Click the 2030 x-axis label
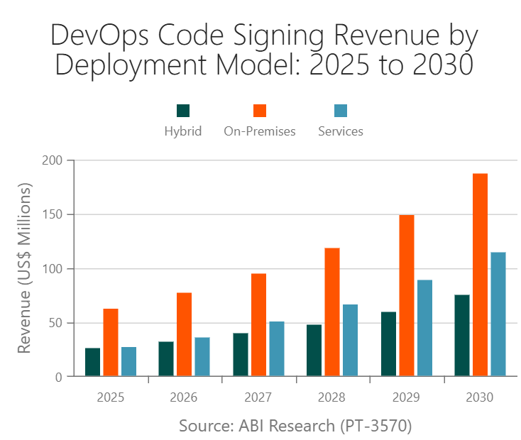 pos(479,397)
